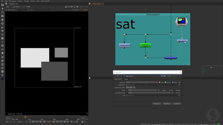Click the Views eye icon in left toolbar
The image size is (223, 125).
point(2,49)
